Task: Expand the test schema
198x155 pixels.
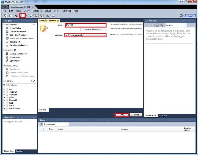Action: pos(4,103)
